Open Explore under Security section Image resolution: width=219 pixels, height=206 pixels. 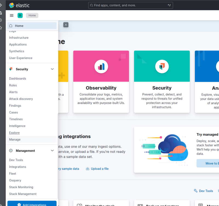(14, 133)
